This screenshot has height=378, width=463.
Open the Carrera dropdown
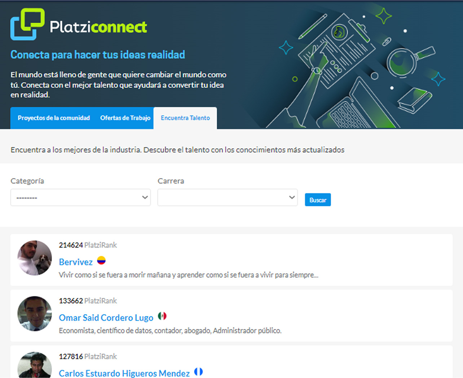228,198
